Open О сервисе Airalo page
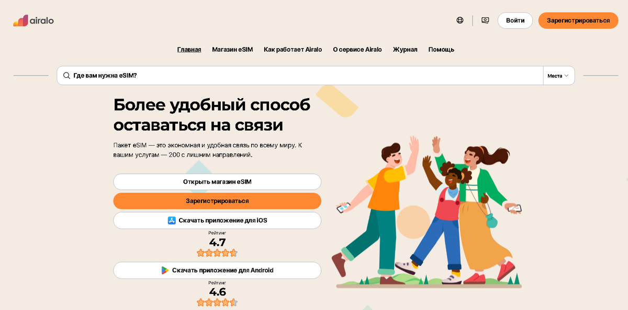 (357, 50)
